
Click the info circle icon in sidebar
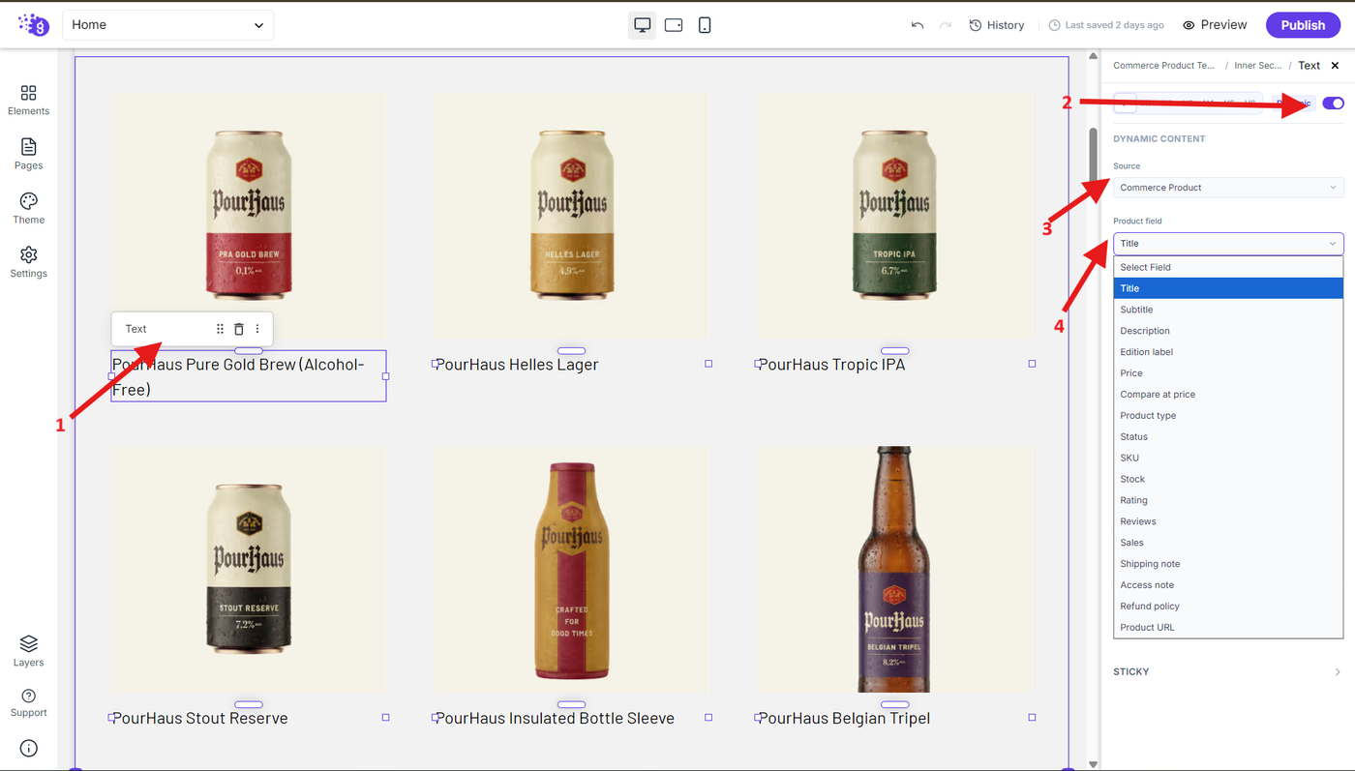click(28, 748)
